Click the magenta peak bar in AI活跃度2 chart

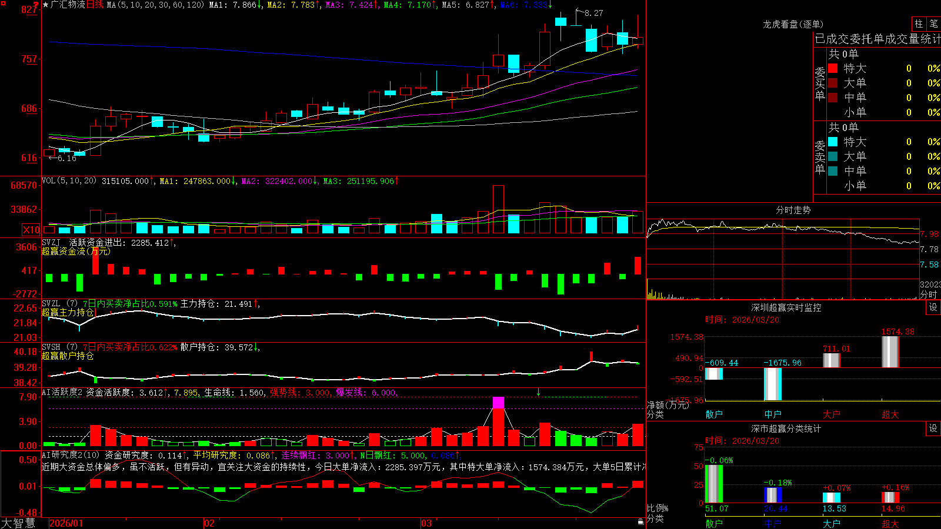tap(498, 403)
